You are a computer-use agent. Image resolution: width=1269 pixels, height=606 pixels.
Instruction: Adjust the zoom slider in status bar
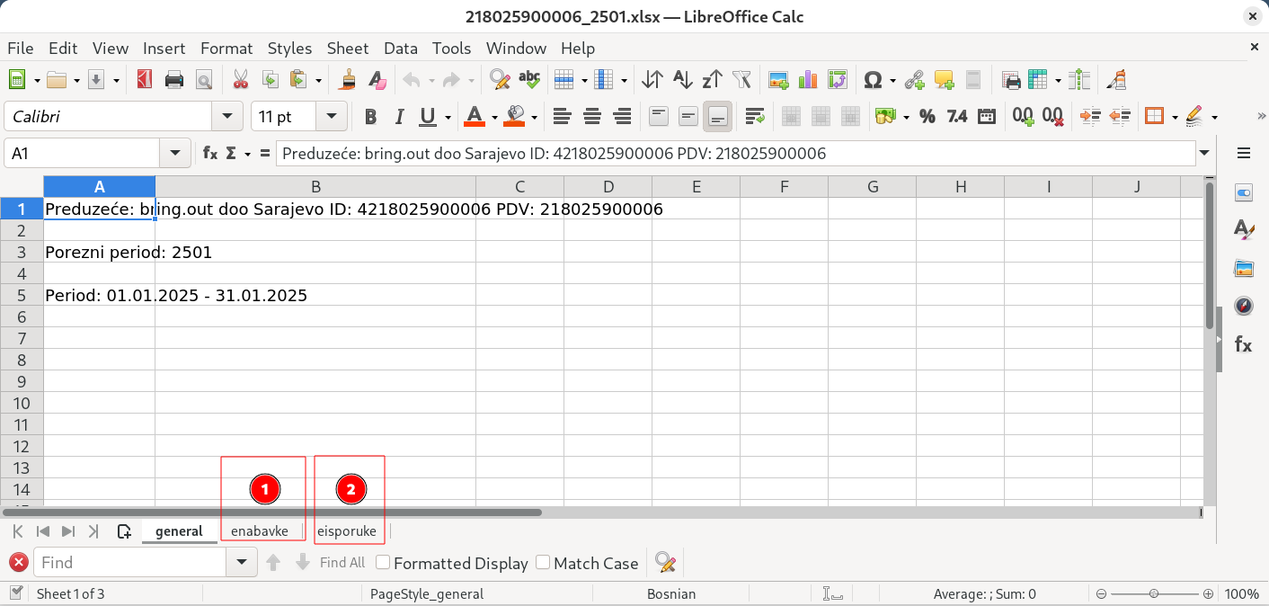coord(1153,594)
